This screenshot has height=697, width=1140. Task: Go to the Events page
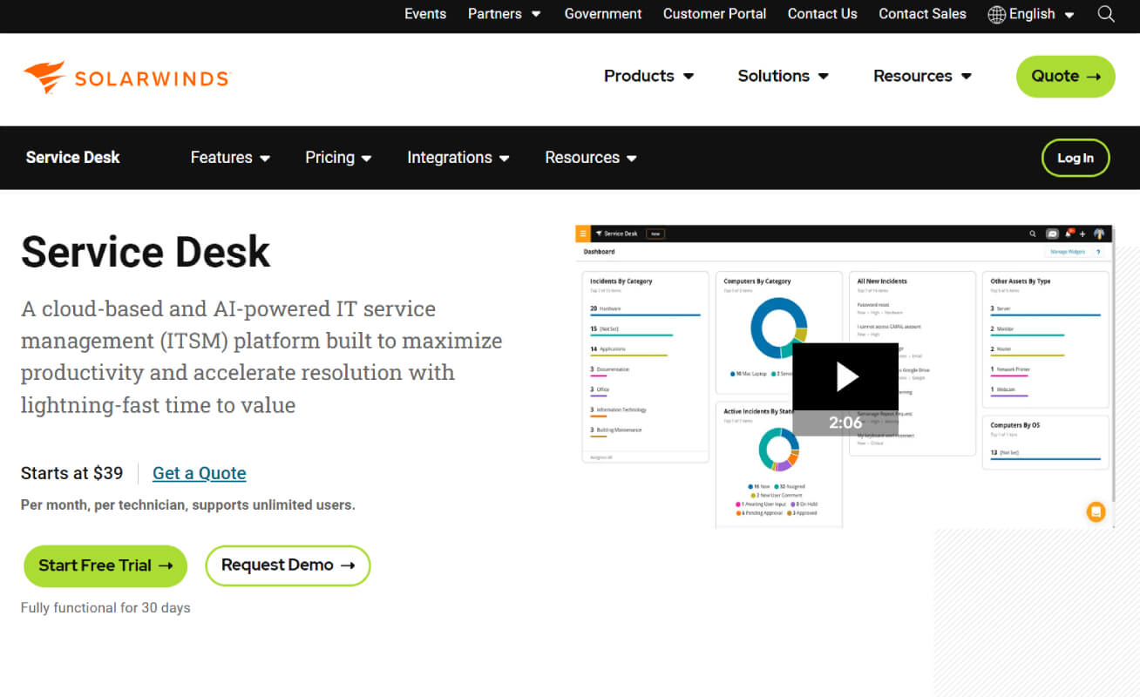coord(425,14)
